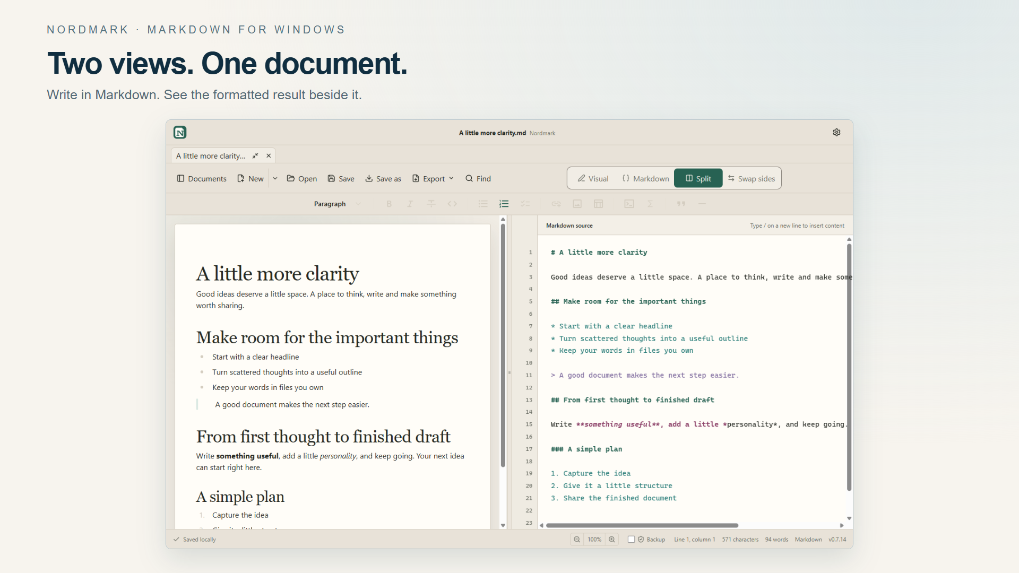
Task: Click the Markdown language status entry
Action: [808, 540]
